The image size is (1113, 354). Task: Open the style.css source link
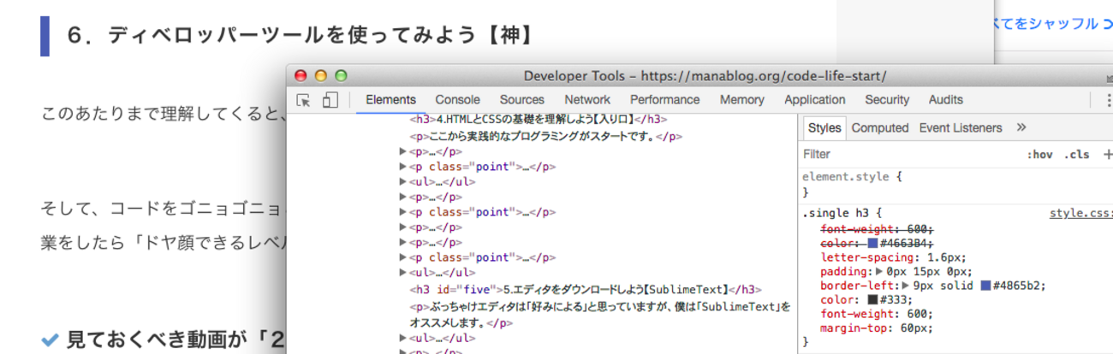pos(1080,213)
